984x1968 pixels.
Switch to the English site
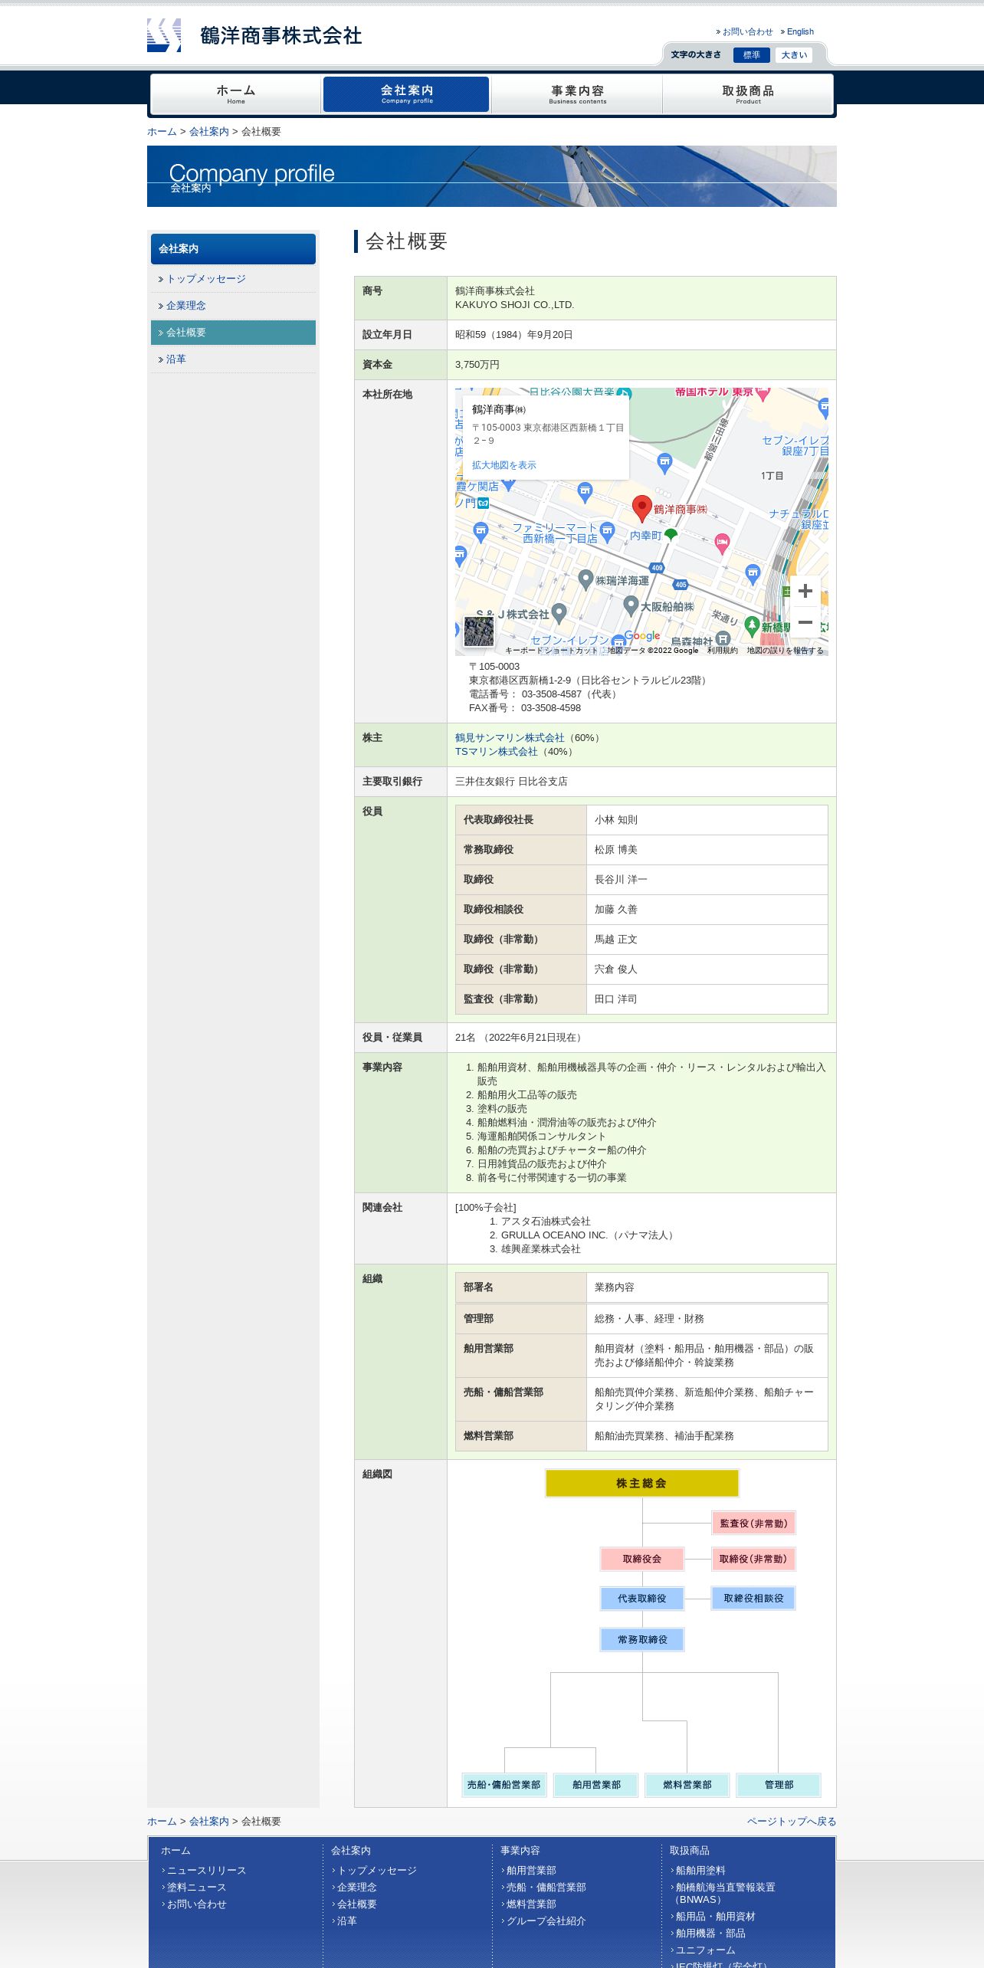(800, 31)
